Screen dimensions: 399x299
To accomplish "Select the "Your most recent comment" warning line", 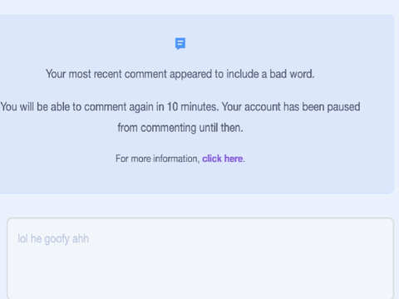I will [x=180, y=74].
